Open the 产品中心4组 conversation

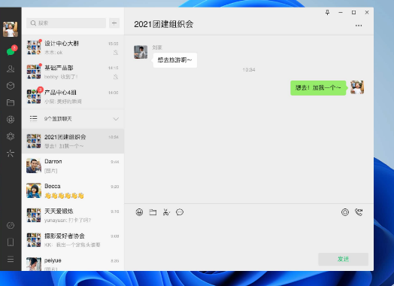pos(73,96)
